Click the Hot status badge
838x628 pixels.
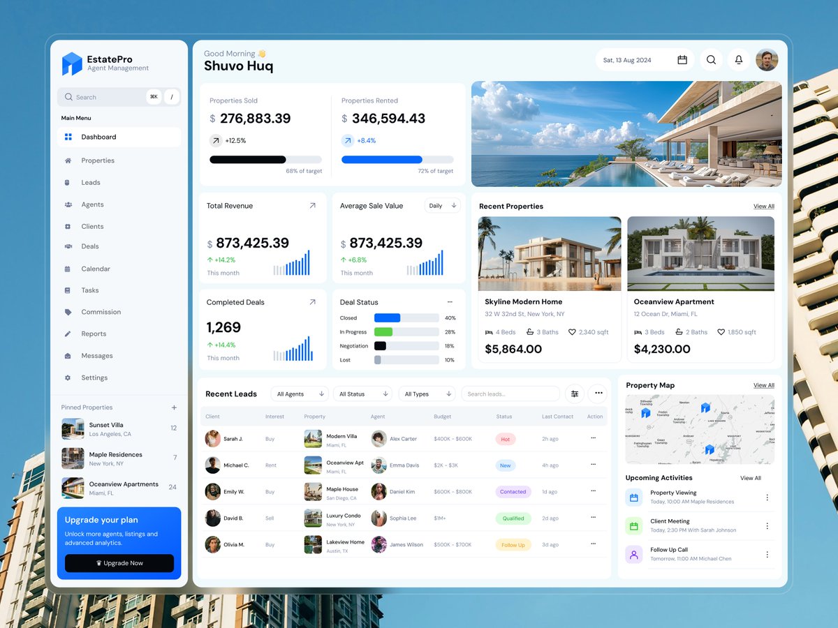(505, 439)
